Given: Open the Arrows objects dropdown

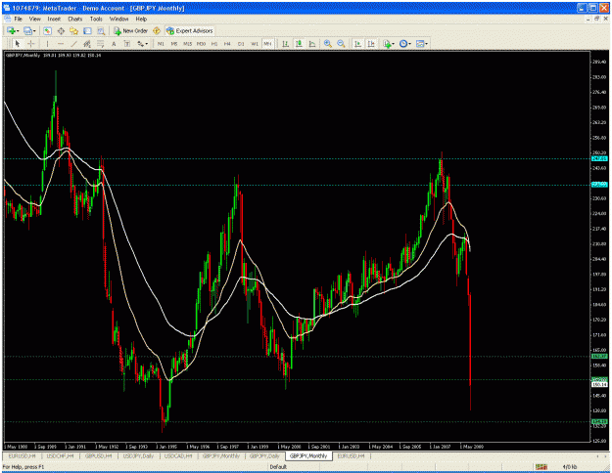Looking at the screenshot, I should point(142,44).
